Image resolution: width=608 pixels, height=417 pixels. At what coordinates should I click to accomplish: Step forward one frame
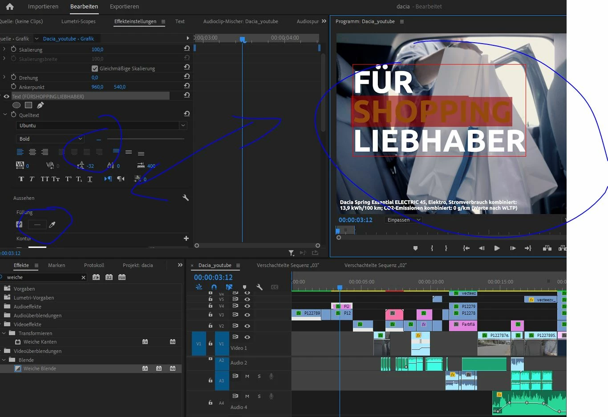513,248
